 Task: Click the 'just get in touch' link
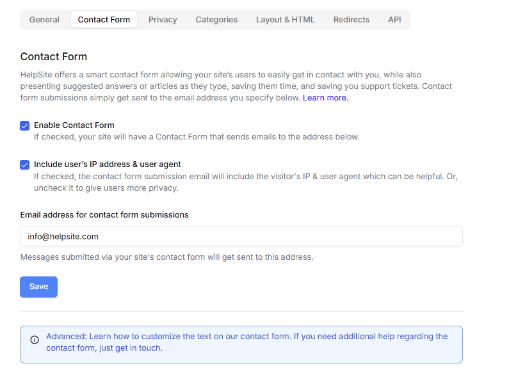point(130,348)
